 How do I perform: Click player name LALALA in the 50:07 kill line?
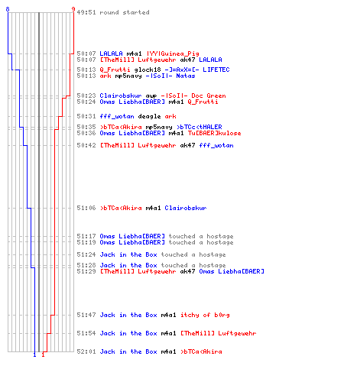[x=111, y=53]
